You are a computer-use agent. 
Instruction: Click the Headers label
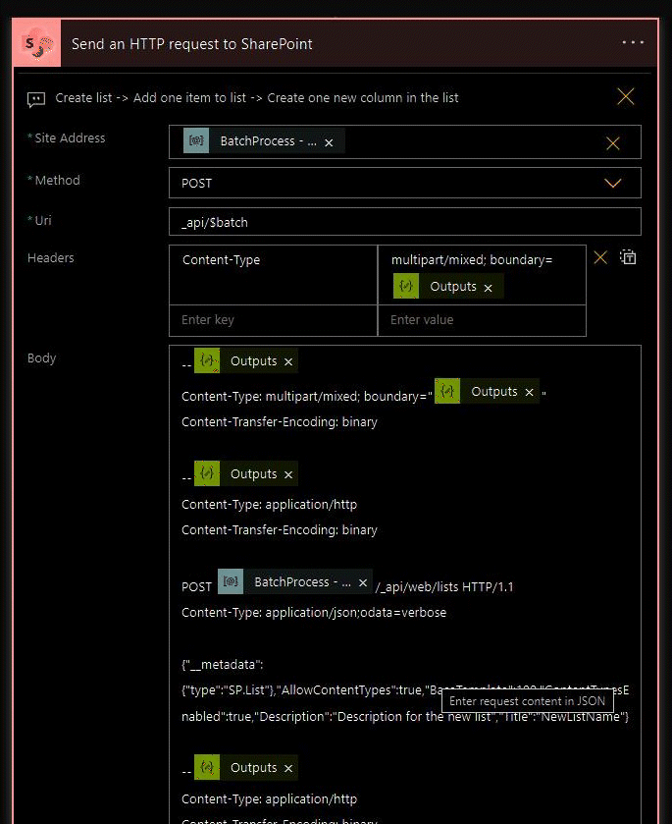50,258
